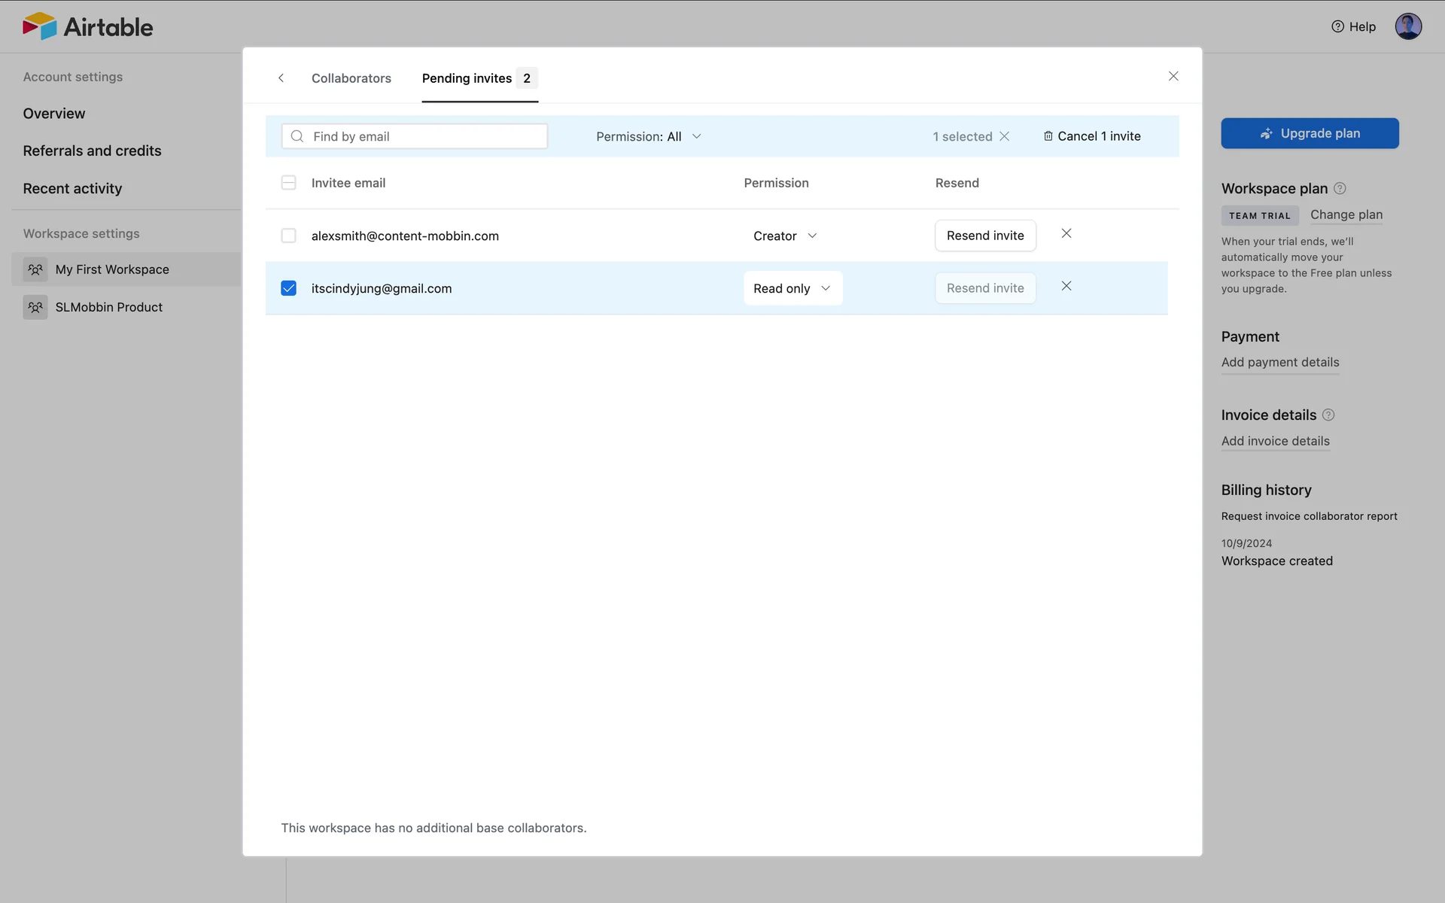Click the Workspace plan info question icon

(1340, 189)
